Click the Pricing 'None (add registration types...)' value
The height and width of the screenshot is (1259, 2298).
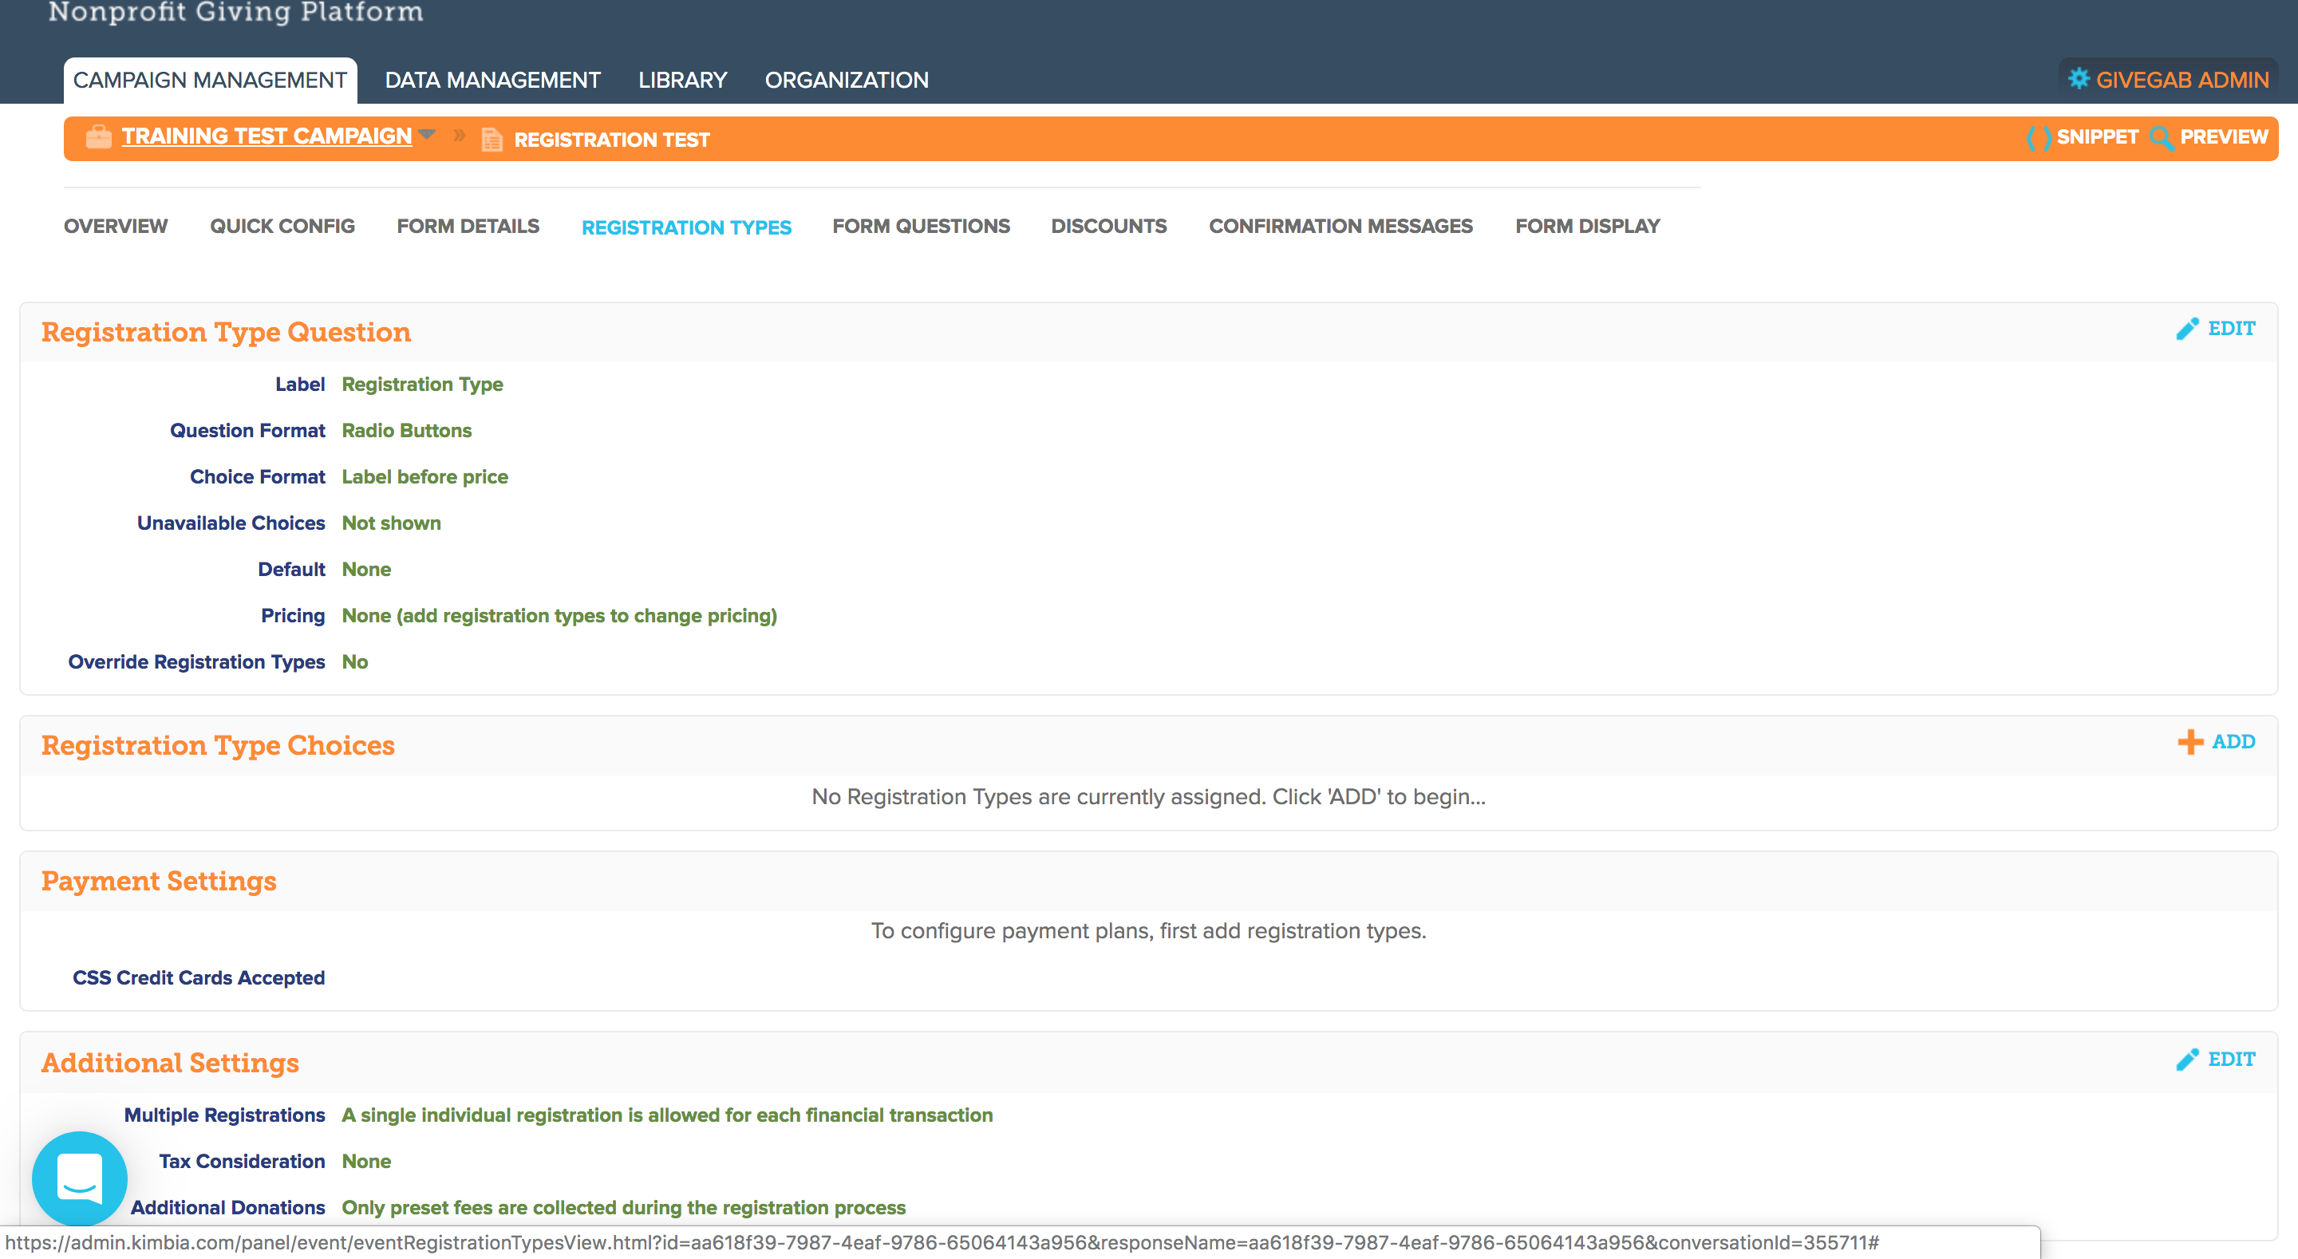click(x=559, y=616)
